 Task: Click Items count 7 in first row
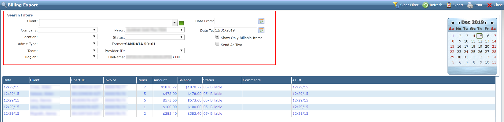[x=145, y=87]
